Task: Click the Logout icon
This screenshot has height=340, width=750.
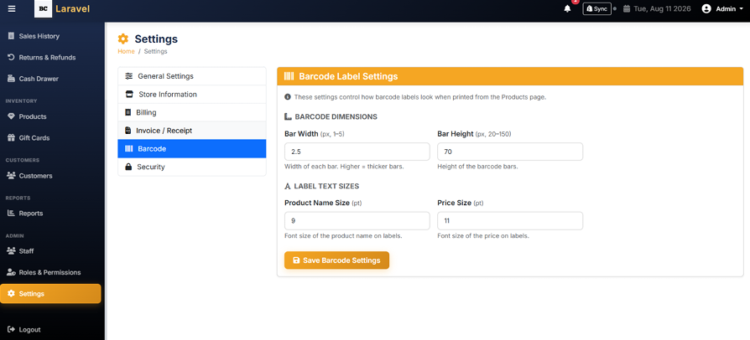Action: tap(11, 329)
